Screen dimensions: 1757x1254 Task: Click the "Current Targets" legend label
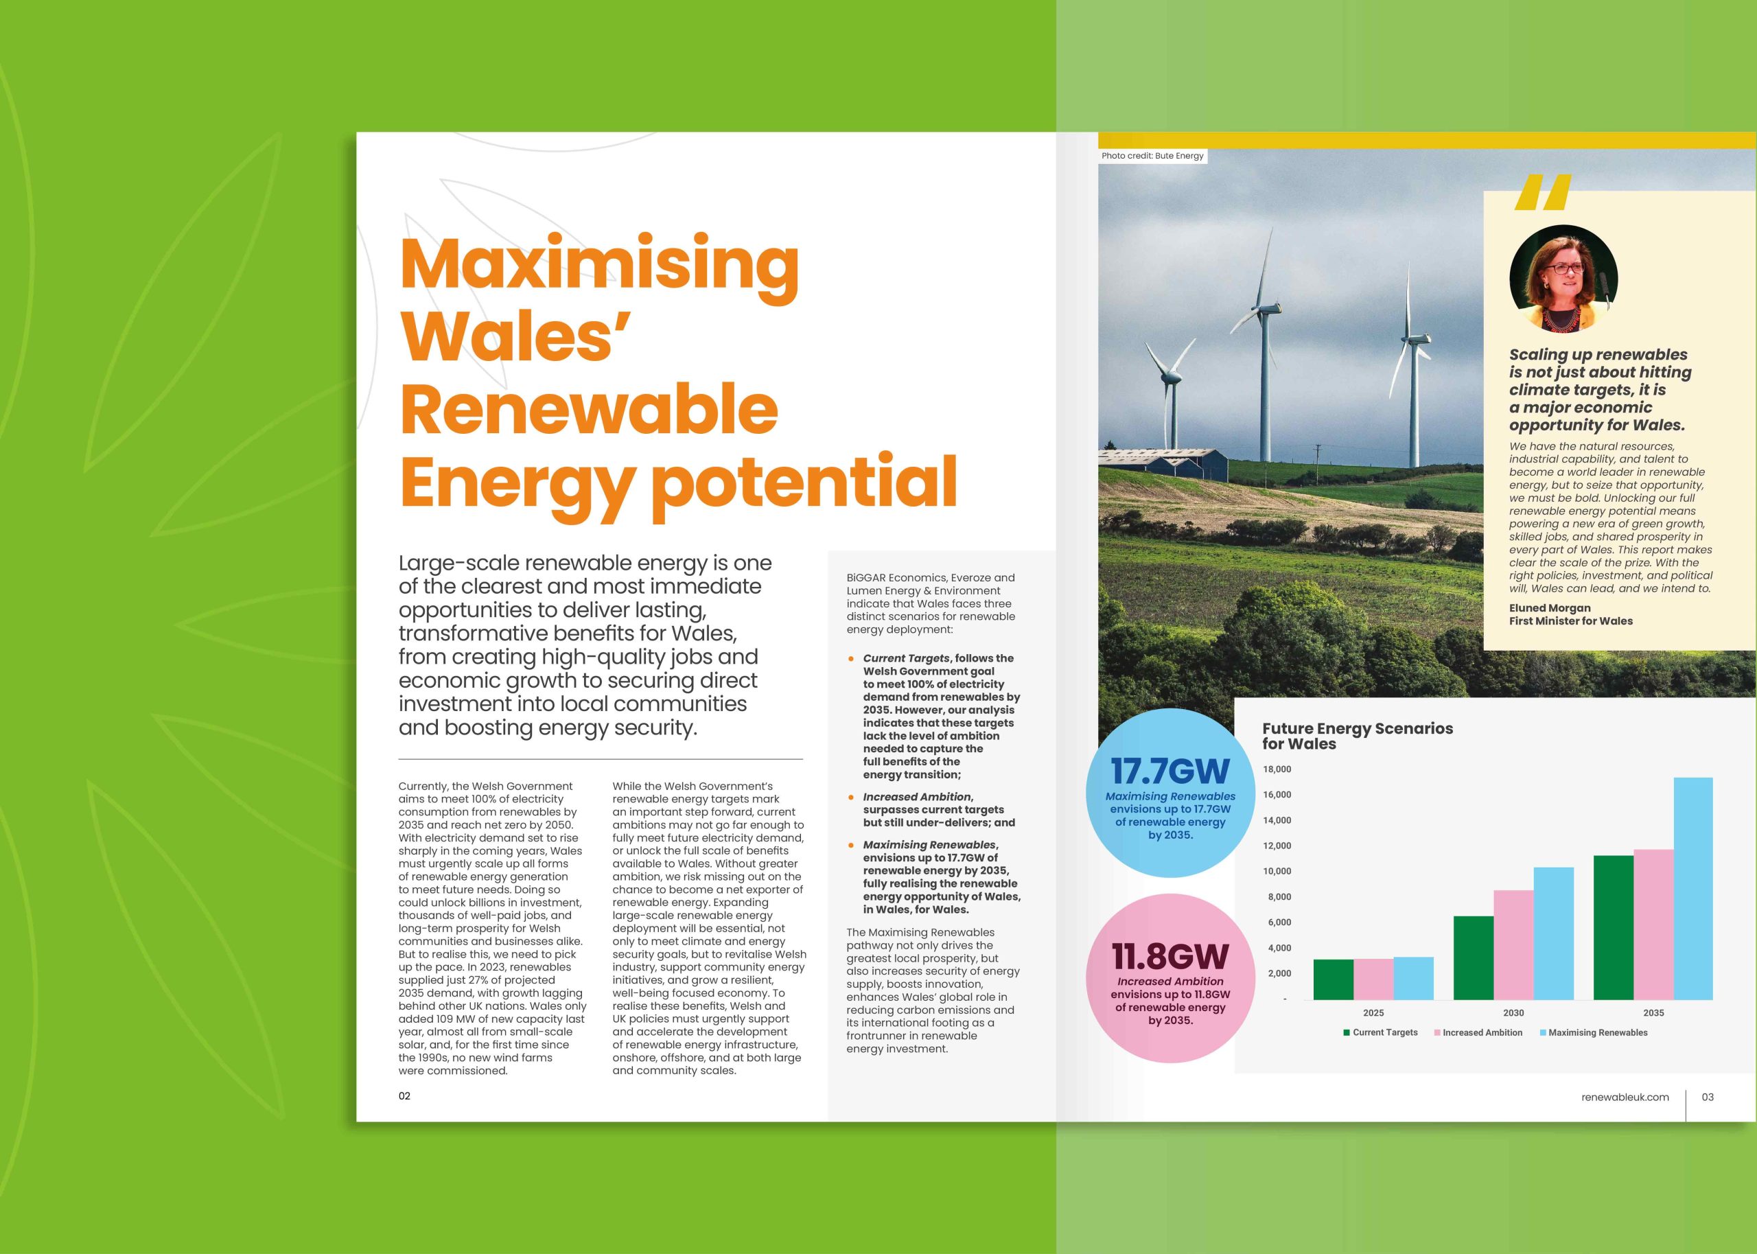(1385, 1032)
